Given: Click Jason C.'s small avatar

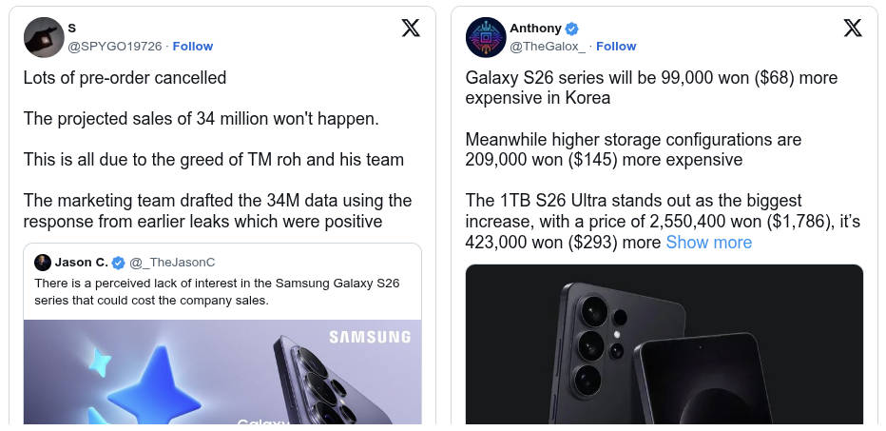Looking at the screenshot, I should [43, 262].
